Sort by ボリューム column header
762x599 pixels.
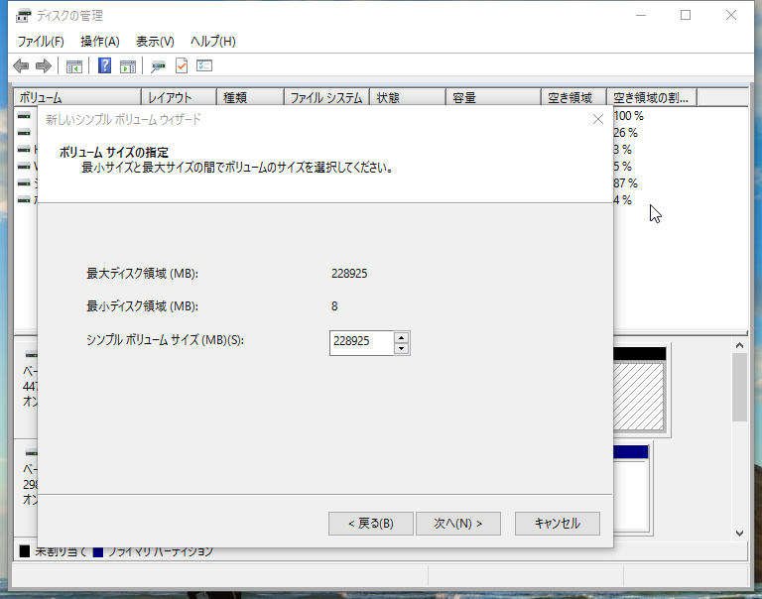coord(77,97)
